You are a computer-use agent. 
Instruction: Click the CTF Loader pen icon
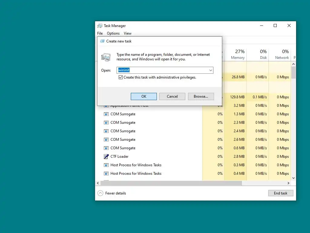pos(106,157)
